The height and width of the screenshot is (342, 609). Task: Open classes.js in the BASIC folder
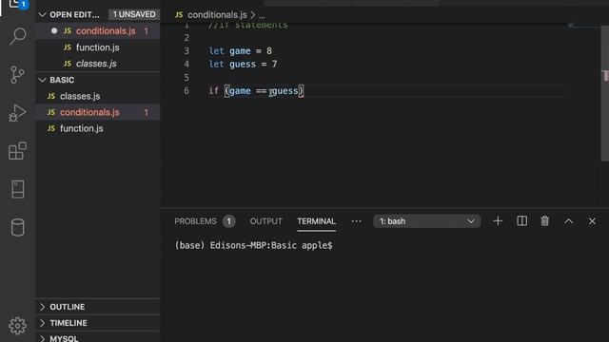[x=80, y=96]
